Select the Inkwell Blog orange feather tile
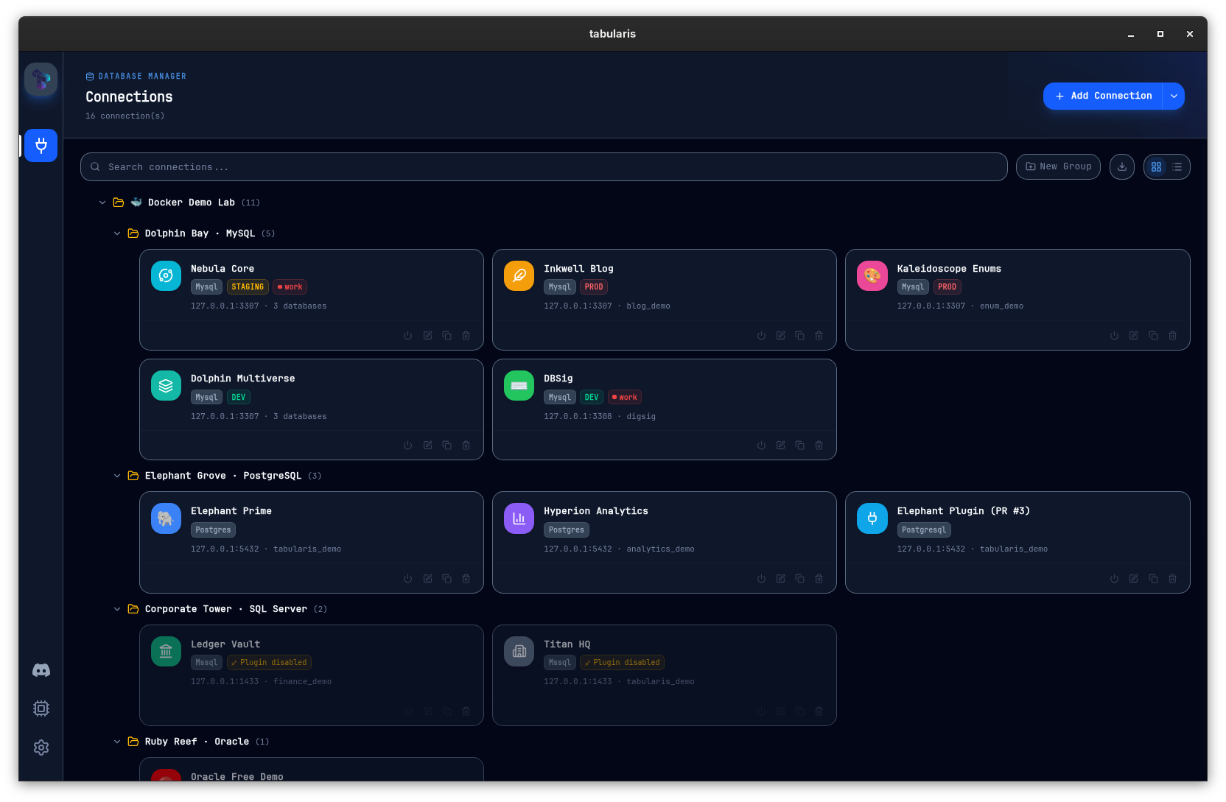 [519, 276]
